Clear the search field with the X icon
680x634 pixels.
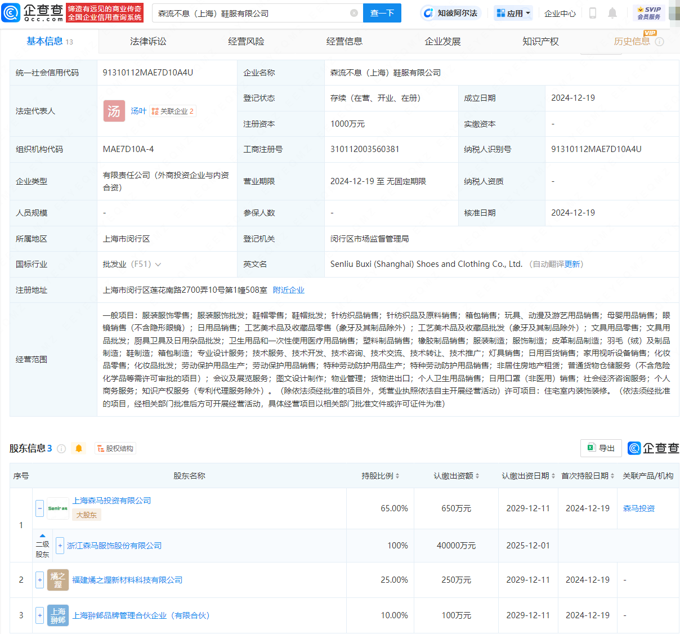[x=354, y=13]
